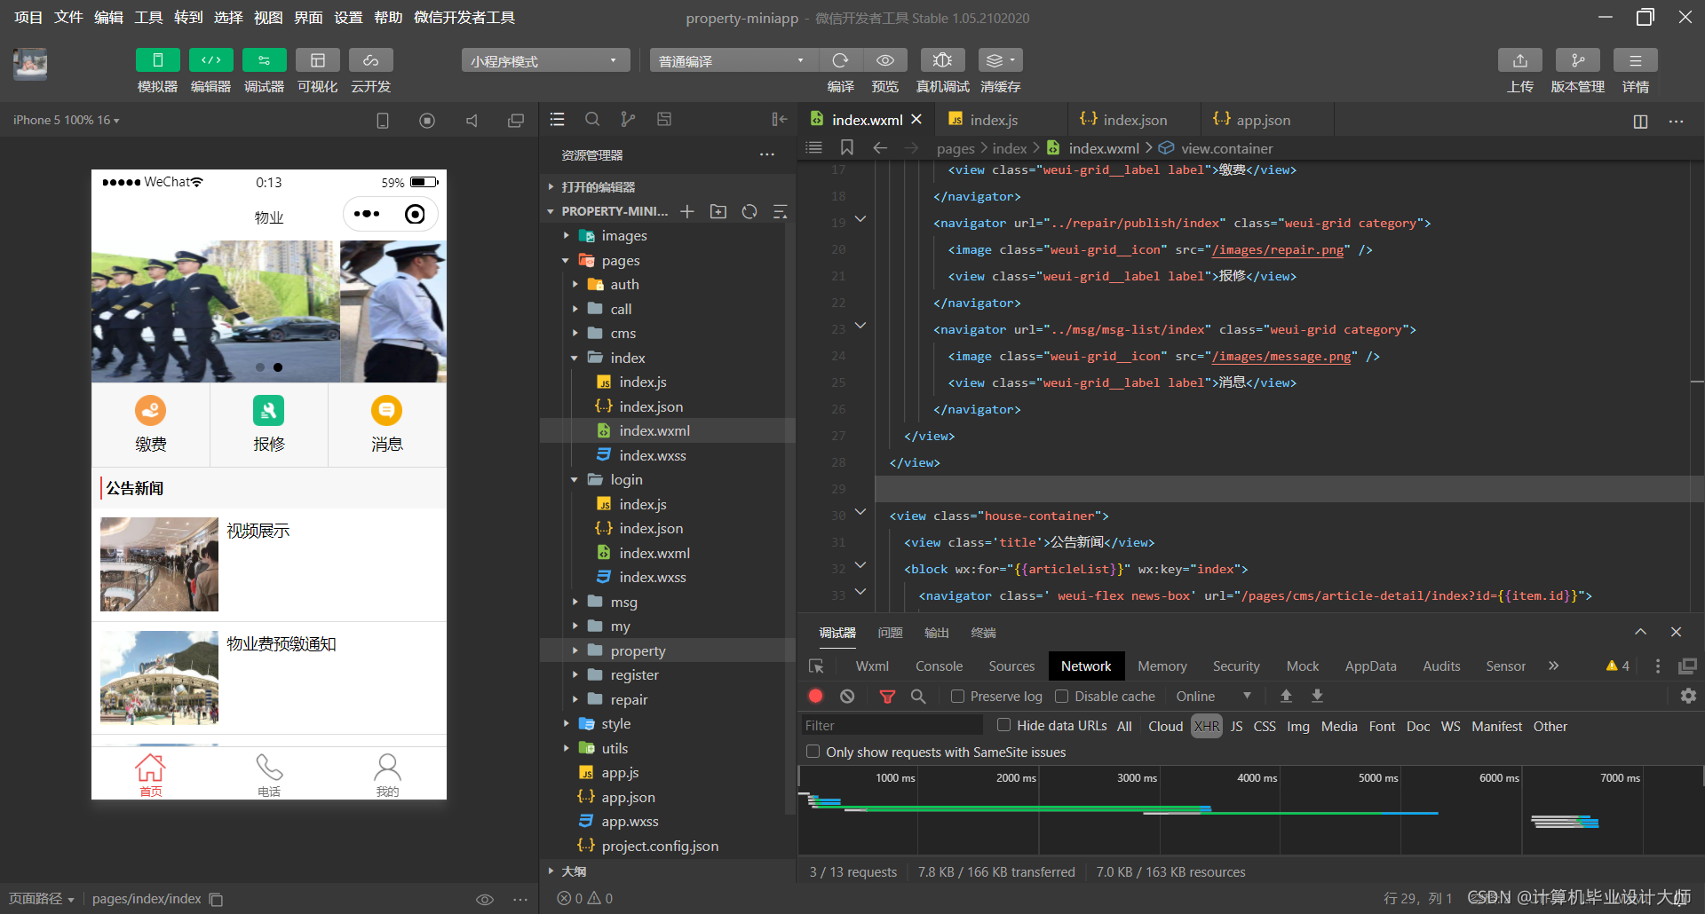This screenshot has height=914, width=1705.
Task: Expand the property folder
Action: click(575, 650)
